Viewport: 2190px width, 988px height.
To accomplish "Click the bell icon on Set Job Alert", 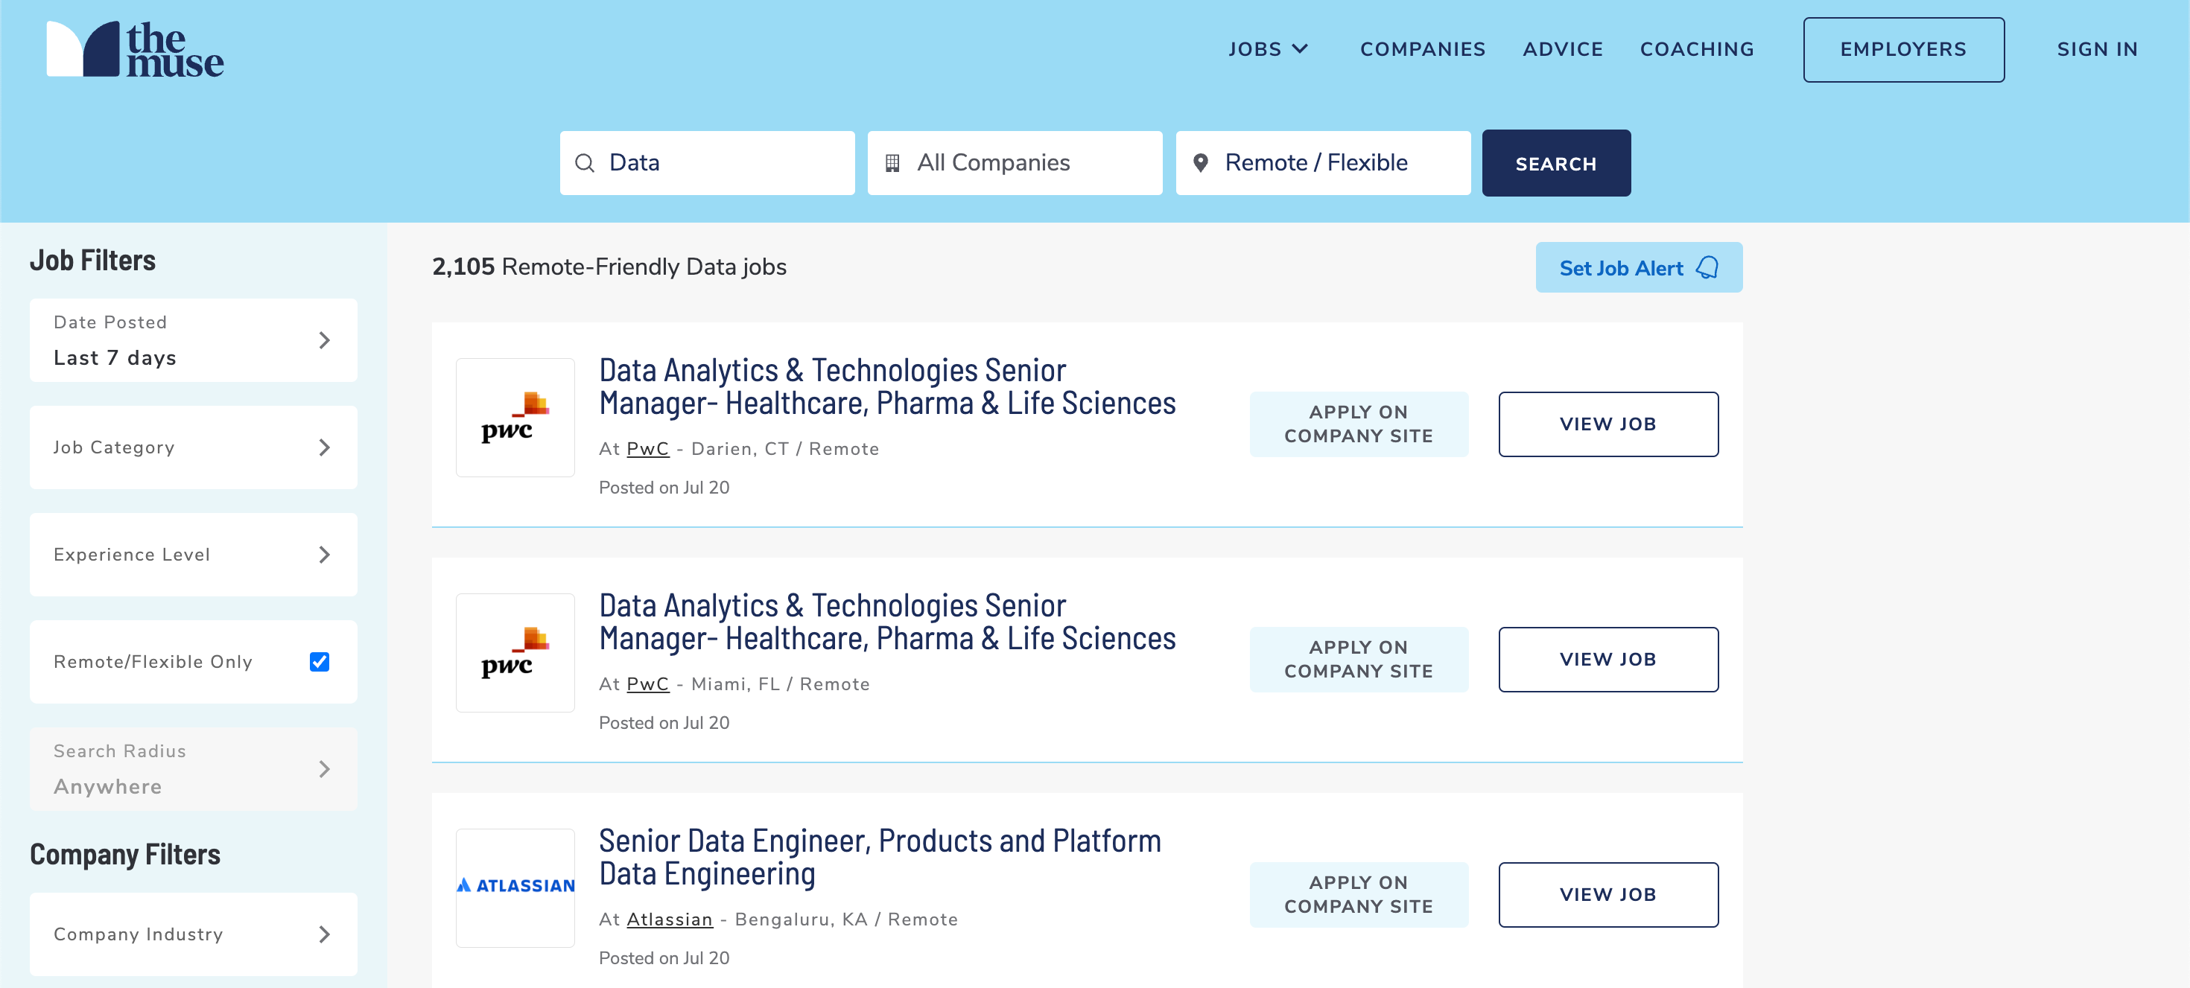I will click(1707, 269).
